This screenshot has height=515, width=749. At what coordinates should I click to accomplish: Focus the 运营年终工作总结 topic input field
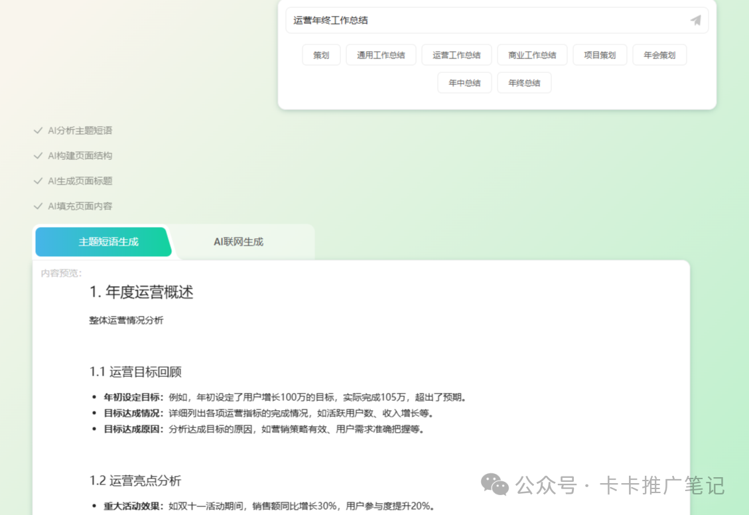pyautogui.click(x=484, y=21)
